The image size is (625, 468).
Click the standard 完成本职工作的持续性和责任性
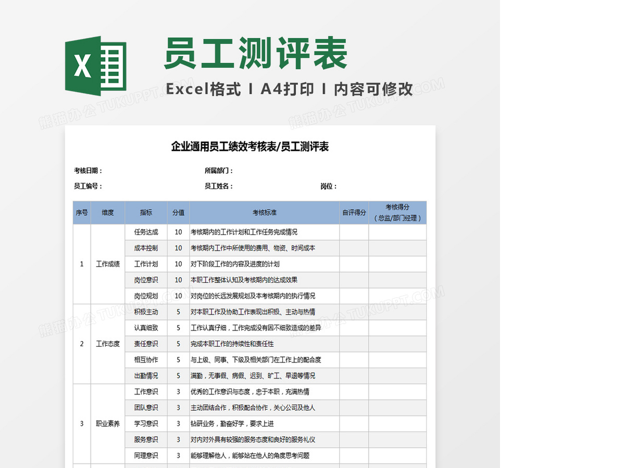tap(232, 344)
